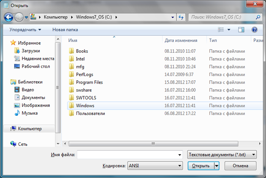Open the Упорядочить menu
Viewport: 266px width, 178px height.
26,30
